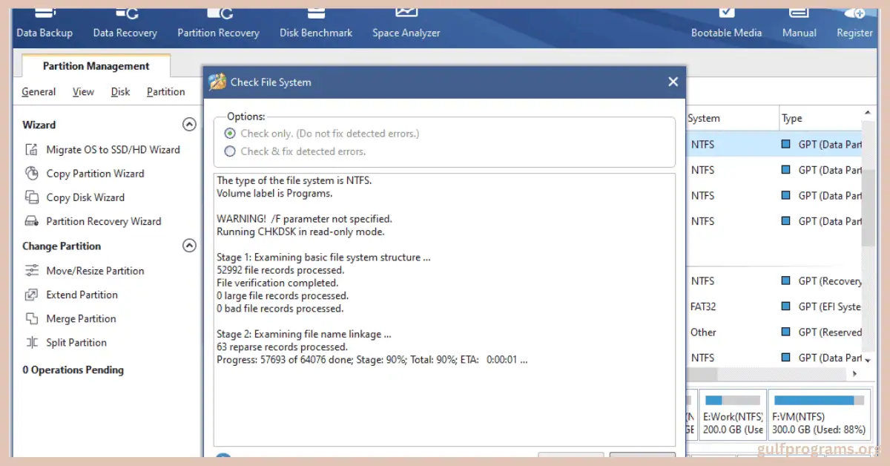Start the Migrate OS to SSD/HD Wizard

pyautogui.click(x=113, y=149)
